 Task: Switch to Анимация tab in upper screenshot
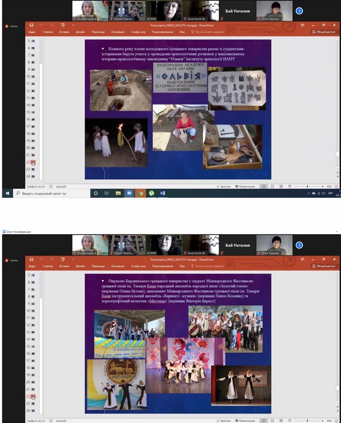[118, 32]
